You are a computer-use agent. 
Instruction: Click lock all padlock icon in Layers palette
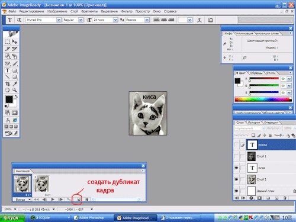tap(270, 135)
